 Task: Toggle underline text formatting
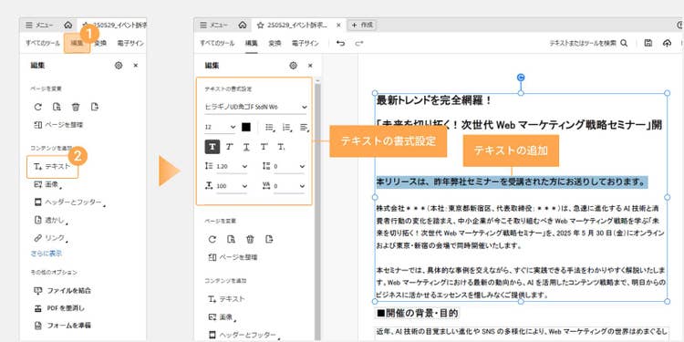[x=246, y=147]
